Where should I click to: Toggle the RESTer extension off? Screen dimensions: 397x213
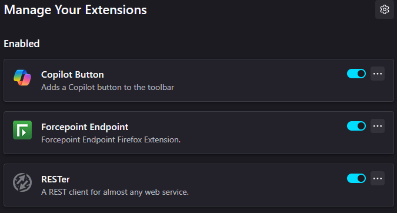(x=356, y=178)
